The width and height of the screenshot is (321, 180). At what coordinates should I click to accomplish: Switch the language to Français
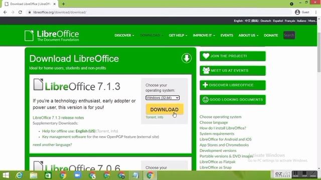point(290,21)
